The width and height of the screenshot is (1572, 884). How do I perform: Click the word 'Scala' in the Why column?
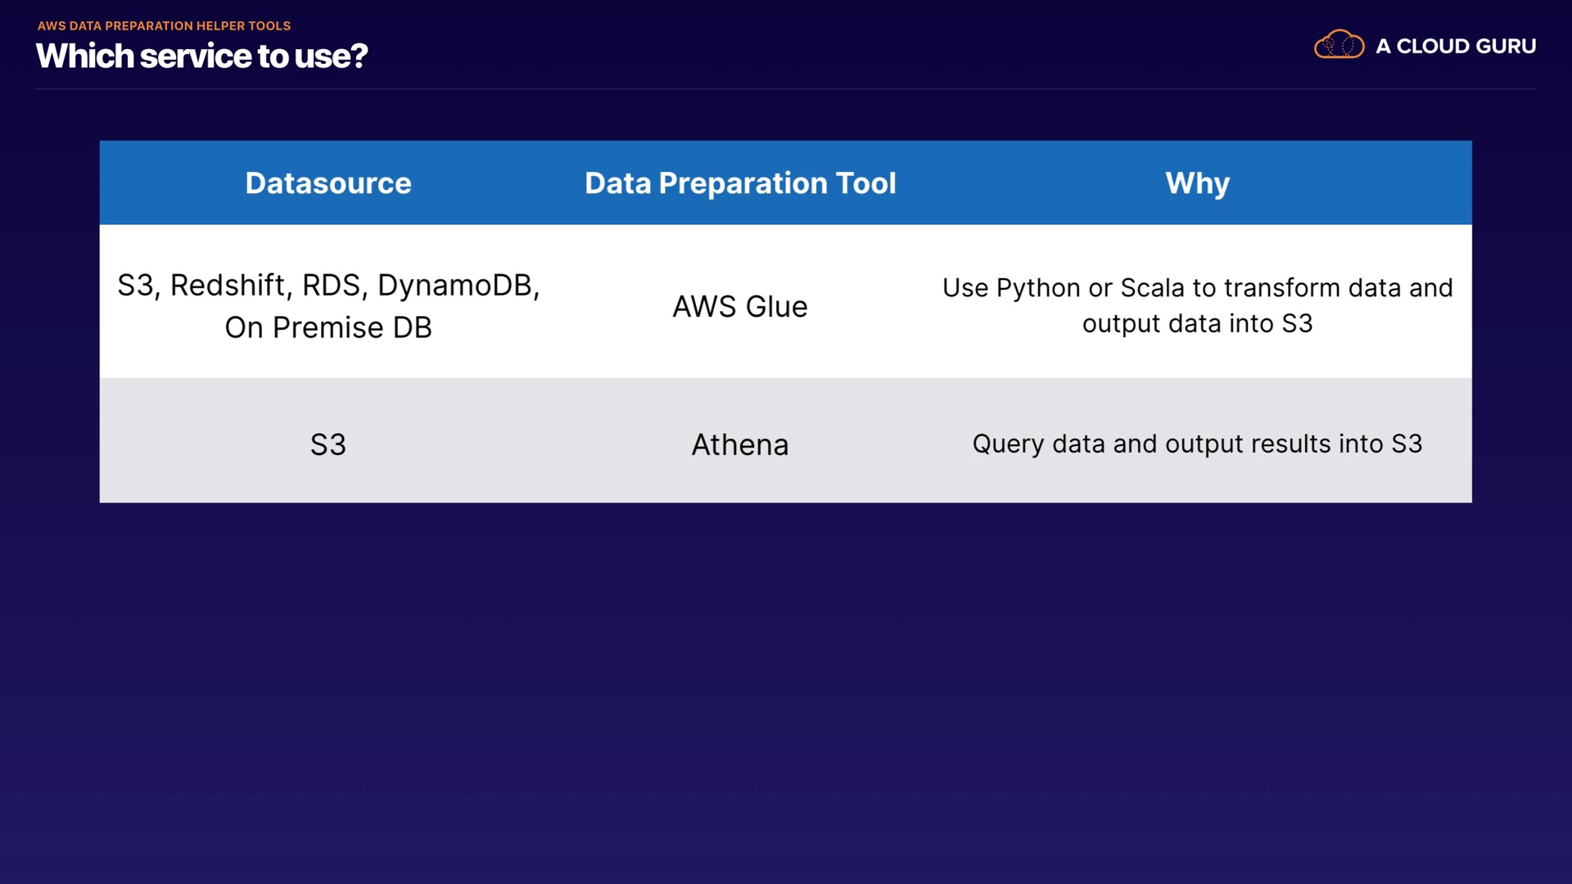[1152, 288]
